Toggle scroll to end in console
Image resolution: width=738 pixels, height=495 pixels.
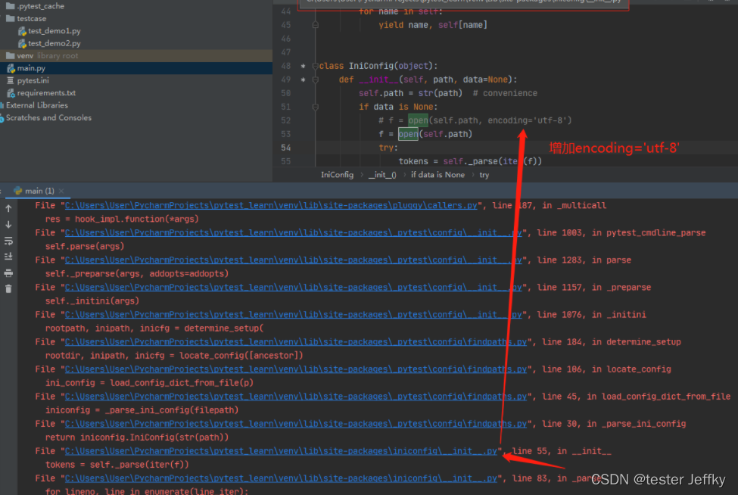point(8,257)
